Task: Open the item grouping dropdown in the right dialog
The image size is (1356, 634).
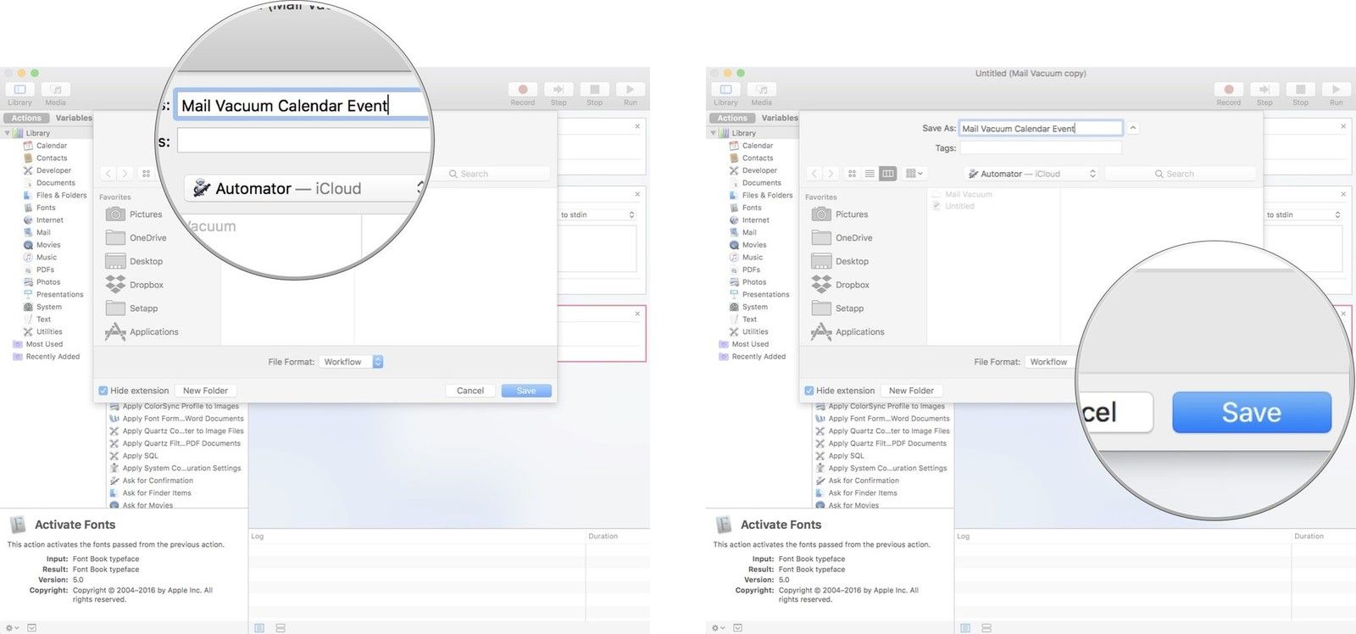Action: click(914, 174)
